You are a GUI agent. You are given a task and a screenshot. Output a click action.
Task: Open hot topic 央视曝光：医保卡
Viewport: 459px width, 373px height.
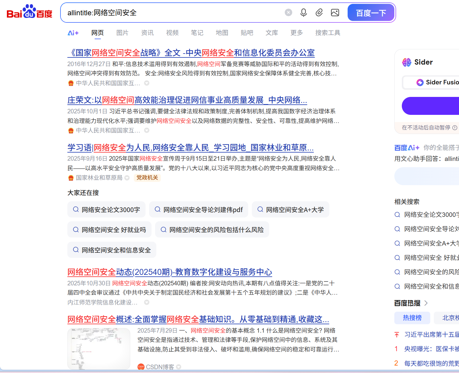[431, 349]
